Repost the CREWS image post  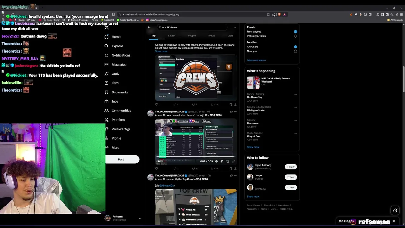click(x=175, y=104)
